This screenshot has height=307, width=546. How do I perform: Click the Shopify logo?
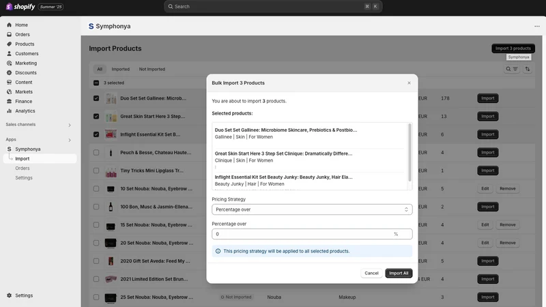[20, 7]
